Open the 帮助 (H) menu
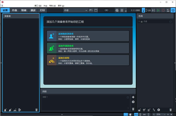Screen dimensions: 176x116 [x=53, y=6]
